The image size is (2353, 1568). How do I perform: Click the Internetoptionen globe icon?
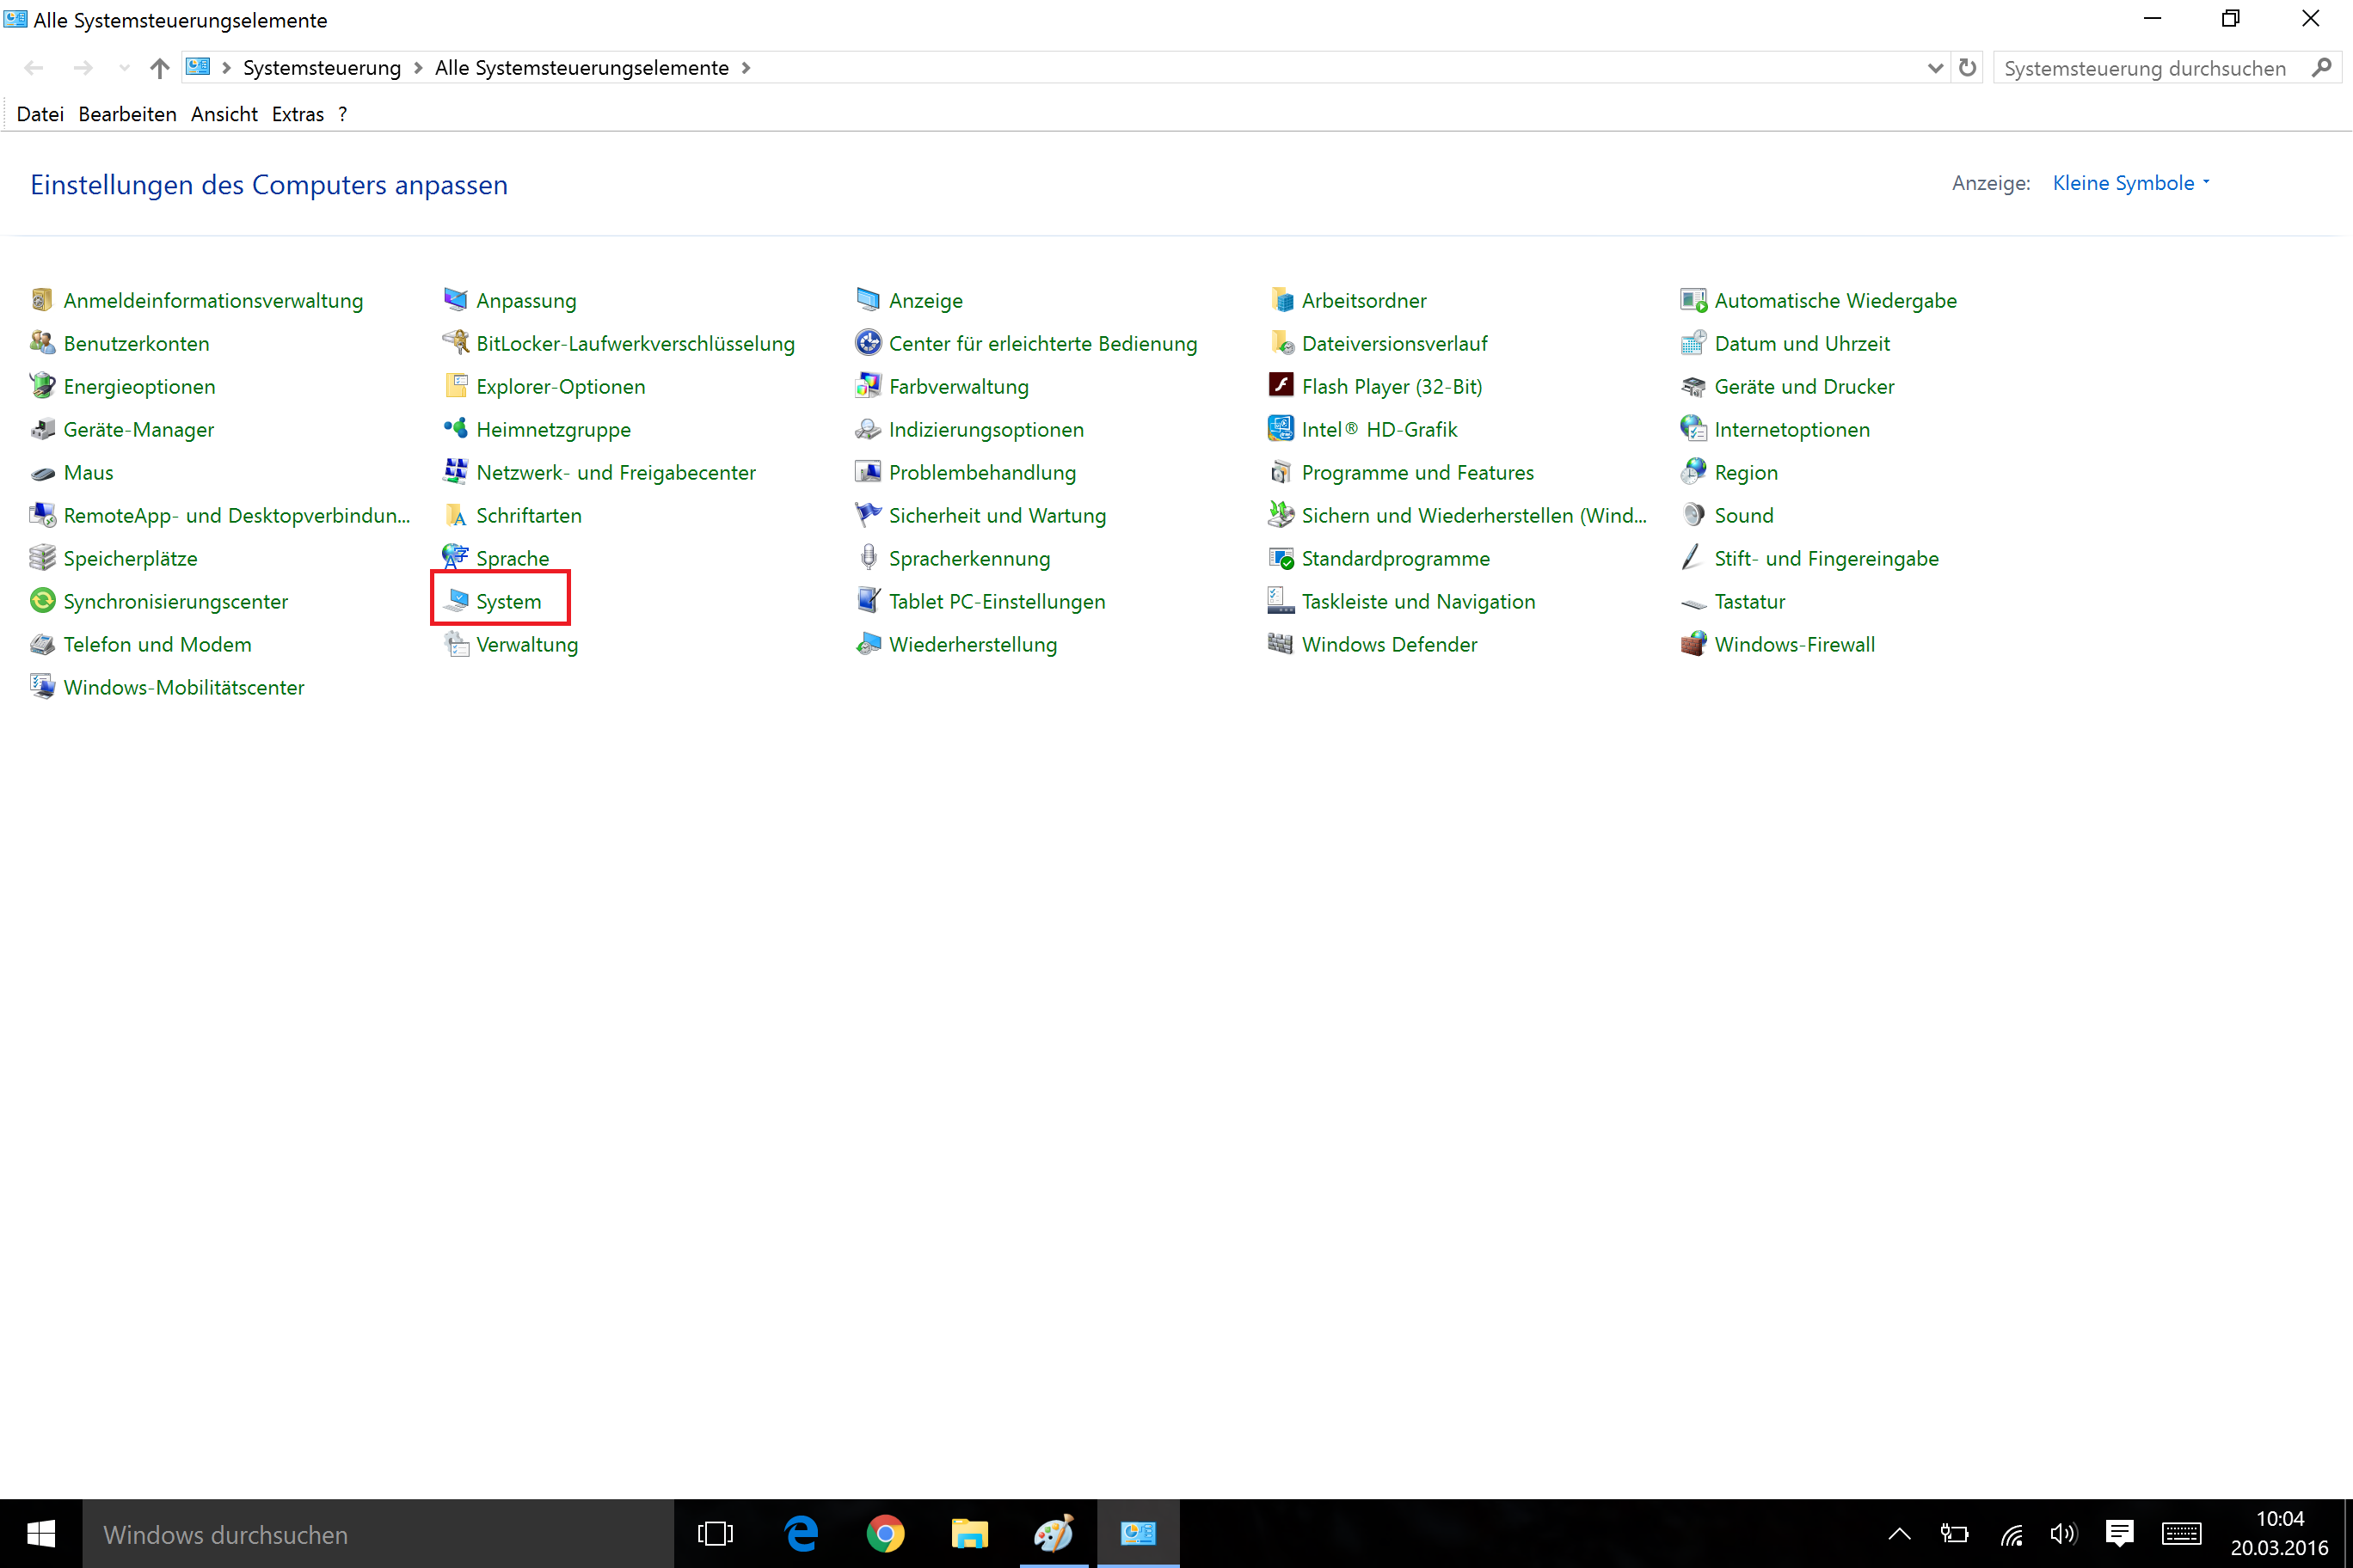point(1693,429)
